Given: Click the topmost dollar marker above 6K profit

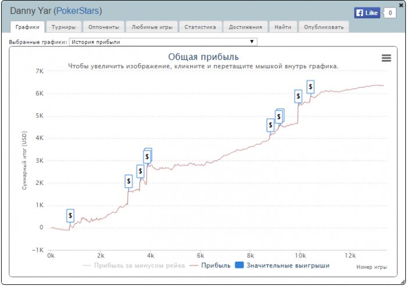Looking at the screenshot, I should click(310, 87).
